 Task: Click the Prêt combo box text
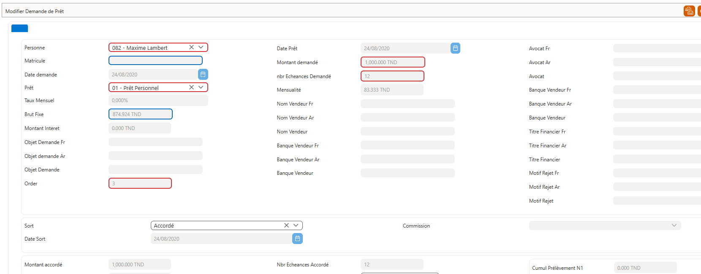click(136, 88)
